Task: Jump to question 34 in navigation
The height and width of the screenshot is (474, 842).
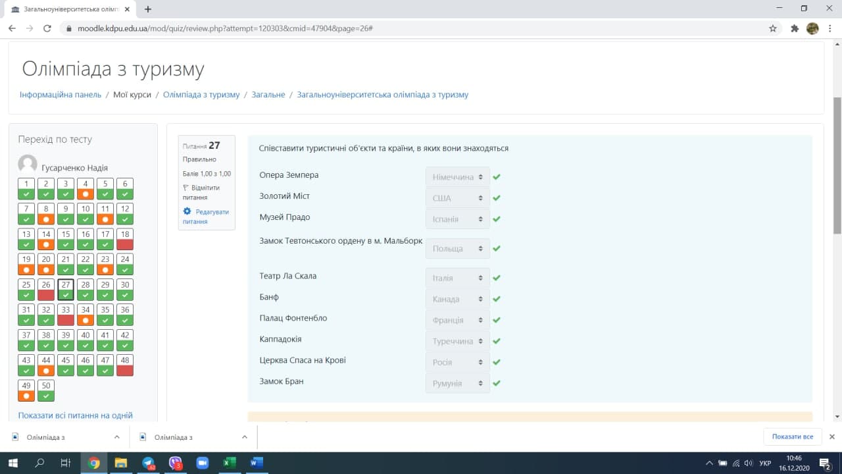Action: 85,315
